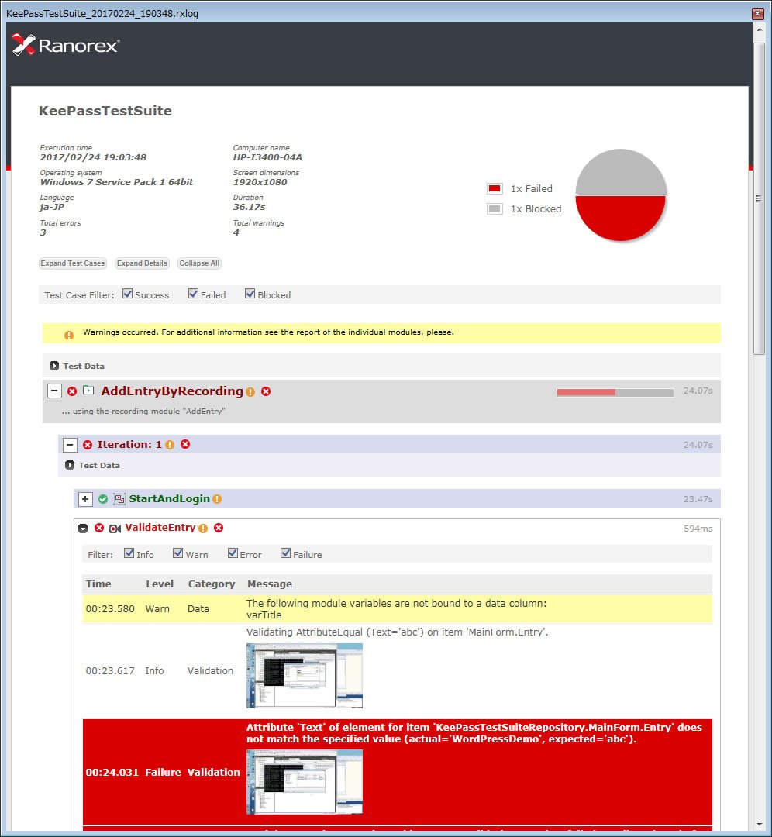Collapse the ValidateEntry module details
This screenshot has width=772, height=837.
(83, 529)
